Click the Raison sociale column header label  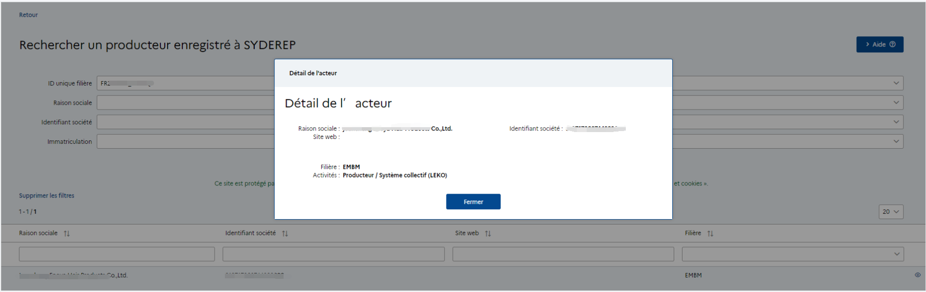(x=38, y=233)
